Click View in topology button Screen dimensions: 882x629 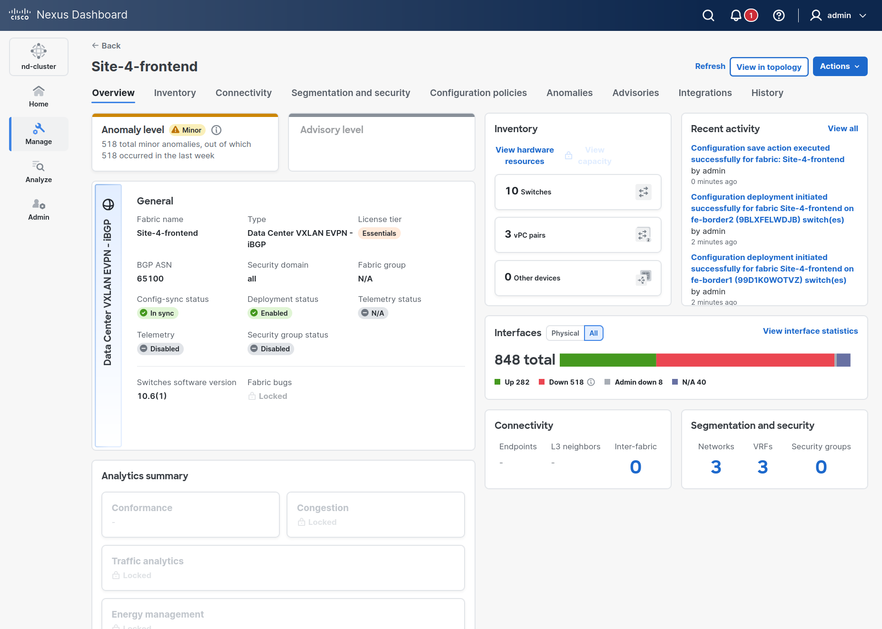[769, 67]
